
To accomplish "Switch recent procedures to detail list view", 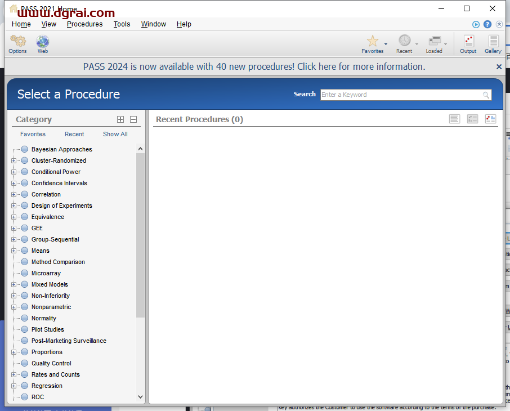I will click(x=472, y=119).
